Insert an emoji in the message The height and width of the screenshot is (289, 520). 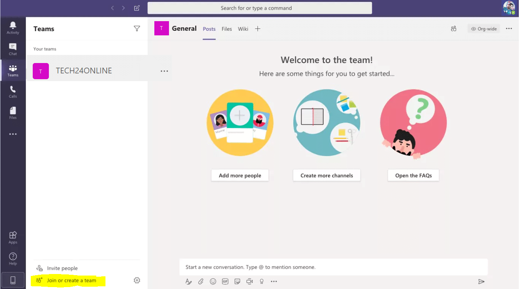(213, 281)
